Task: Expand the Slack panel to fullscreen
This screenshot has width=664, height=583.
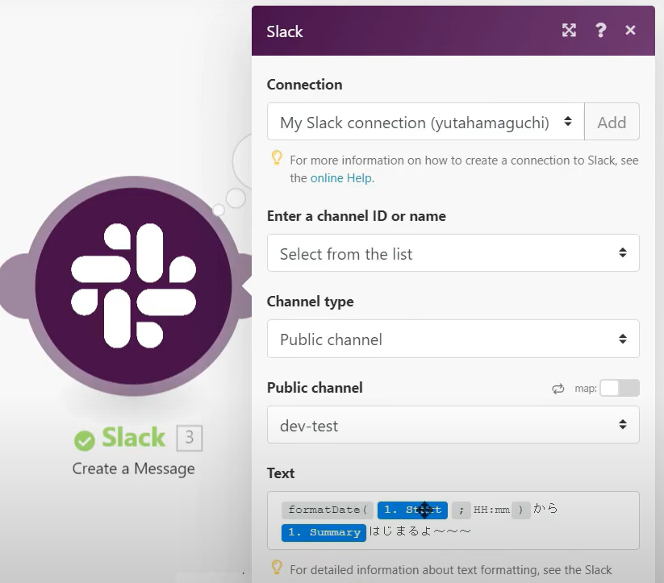Action: (570, 31)
